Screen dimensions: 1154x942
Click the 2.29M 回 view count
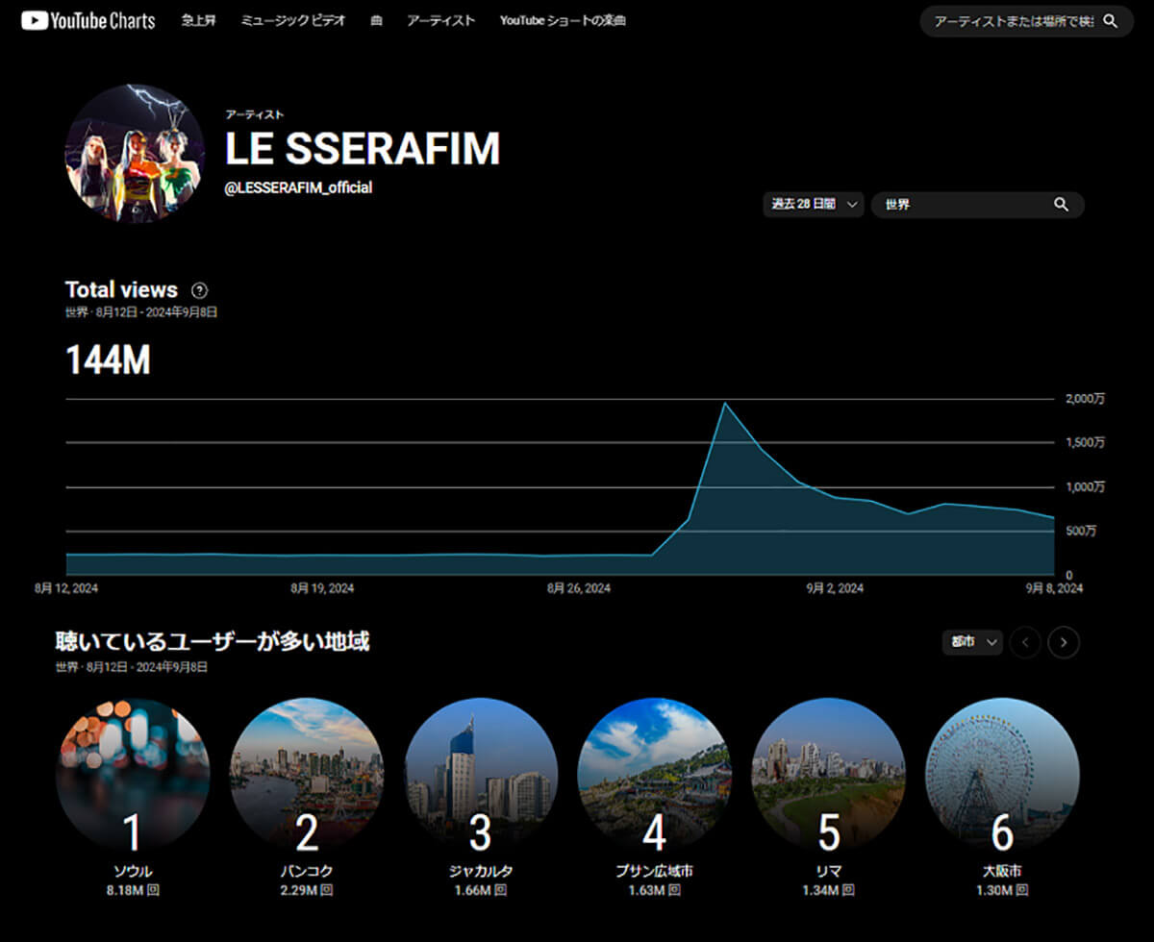307,891
